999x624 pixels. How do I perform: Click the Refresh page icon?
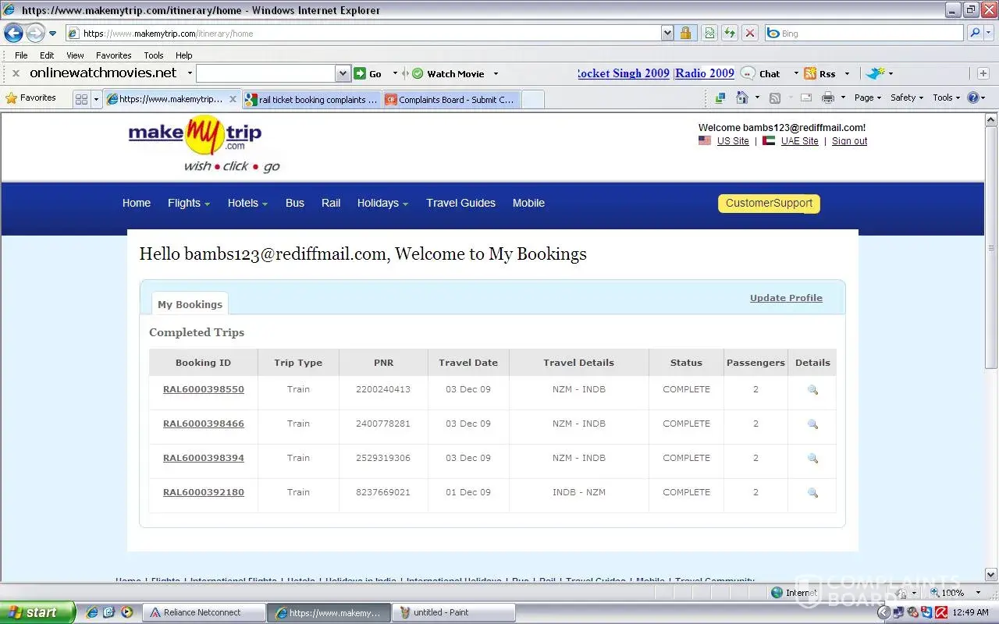[x=729, y=33]
